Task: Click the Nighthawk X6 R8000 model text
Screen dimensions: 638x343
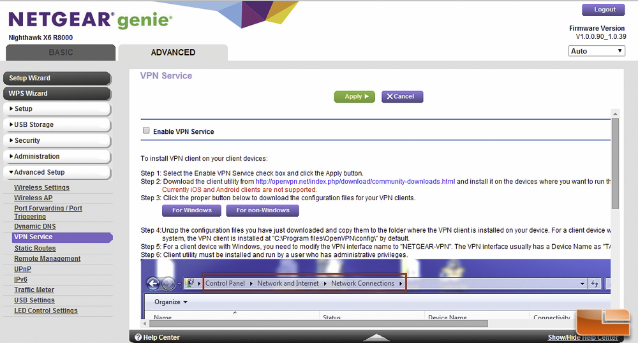Action: [41, 38]
